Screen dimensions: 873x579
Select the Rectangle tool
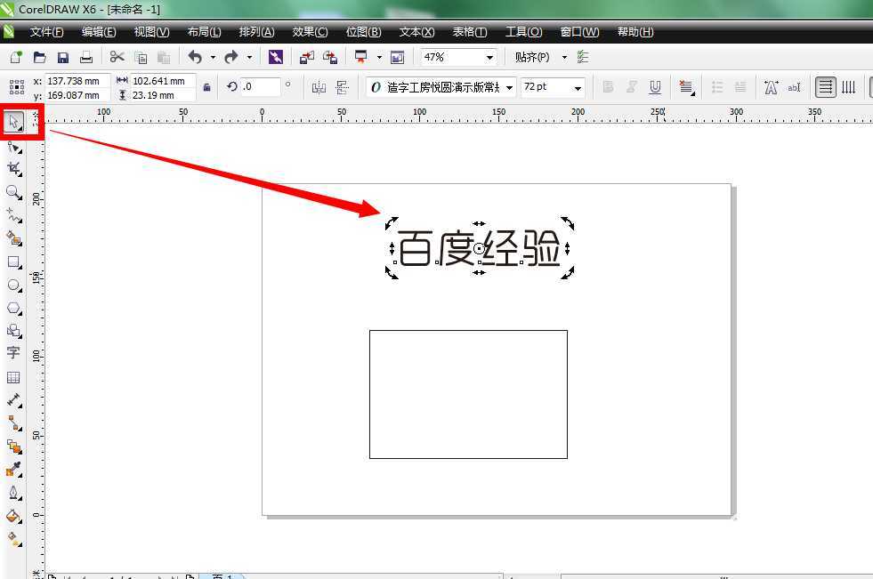pyautogui.click(x=13, y=262)
